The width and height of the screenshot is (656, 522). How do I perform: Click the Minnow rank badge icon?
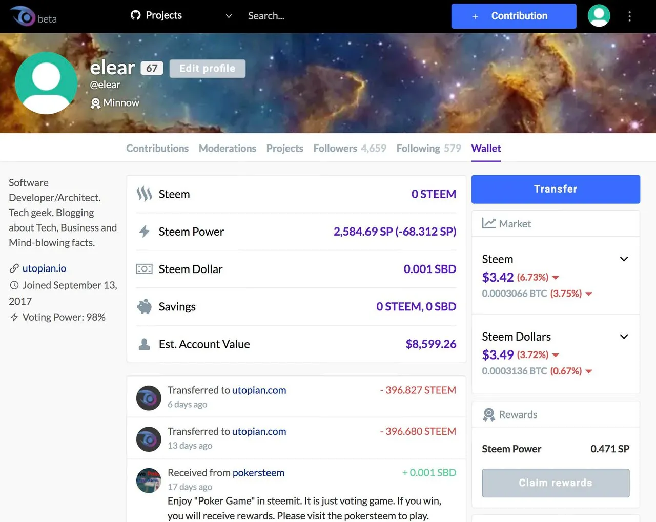pyautogui.click(x=95, y=103)
